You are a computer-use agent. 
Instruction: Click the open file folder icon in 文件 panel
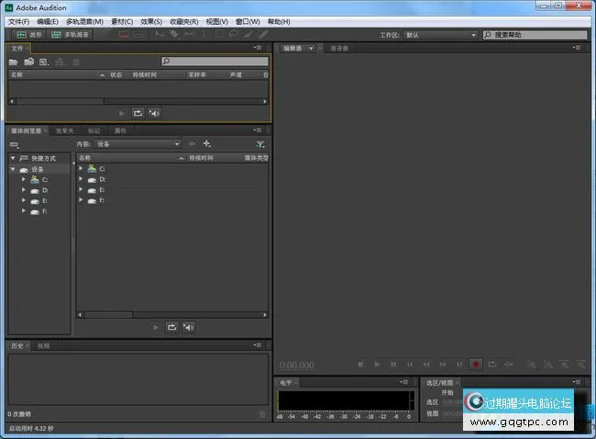click(14, 62)
